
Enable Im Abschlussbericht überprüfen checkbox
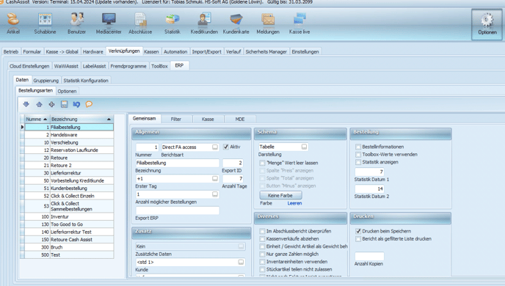pyautogui.click(x=262, y=231)
